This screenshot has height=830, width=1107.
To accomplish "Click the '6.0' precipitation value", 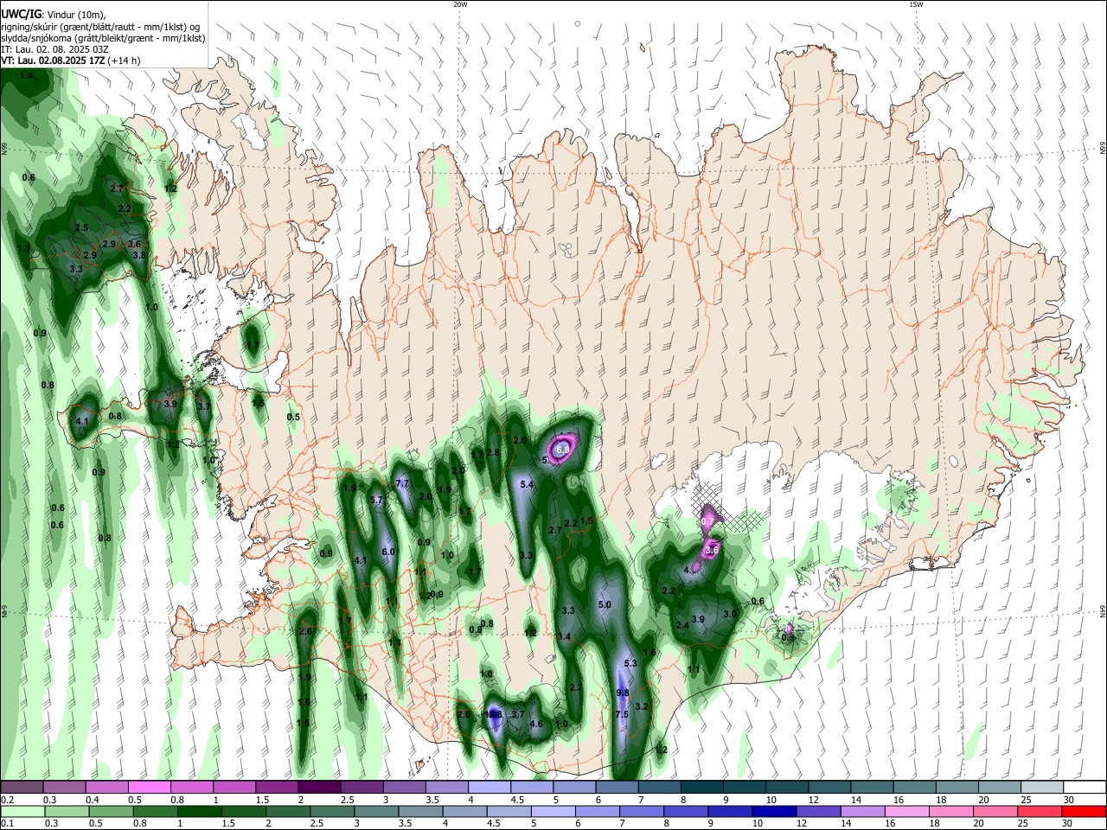I will click(x=388, y=552).
